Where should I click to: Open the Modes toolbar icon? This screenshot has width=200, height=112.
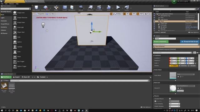(x=56, y=8)
